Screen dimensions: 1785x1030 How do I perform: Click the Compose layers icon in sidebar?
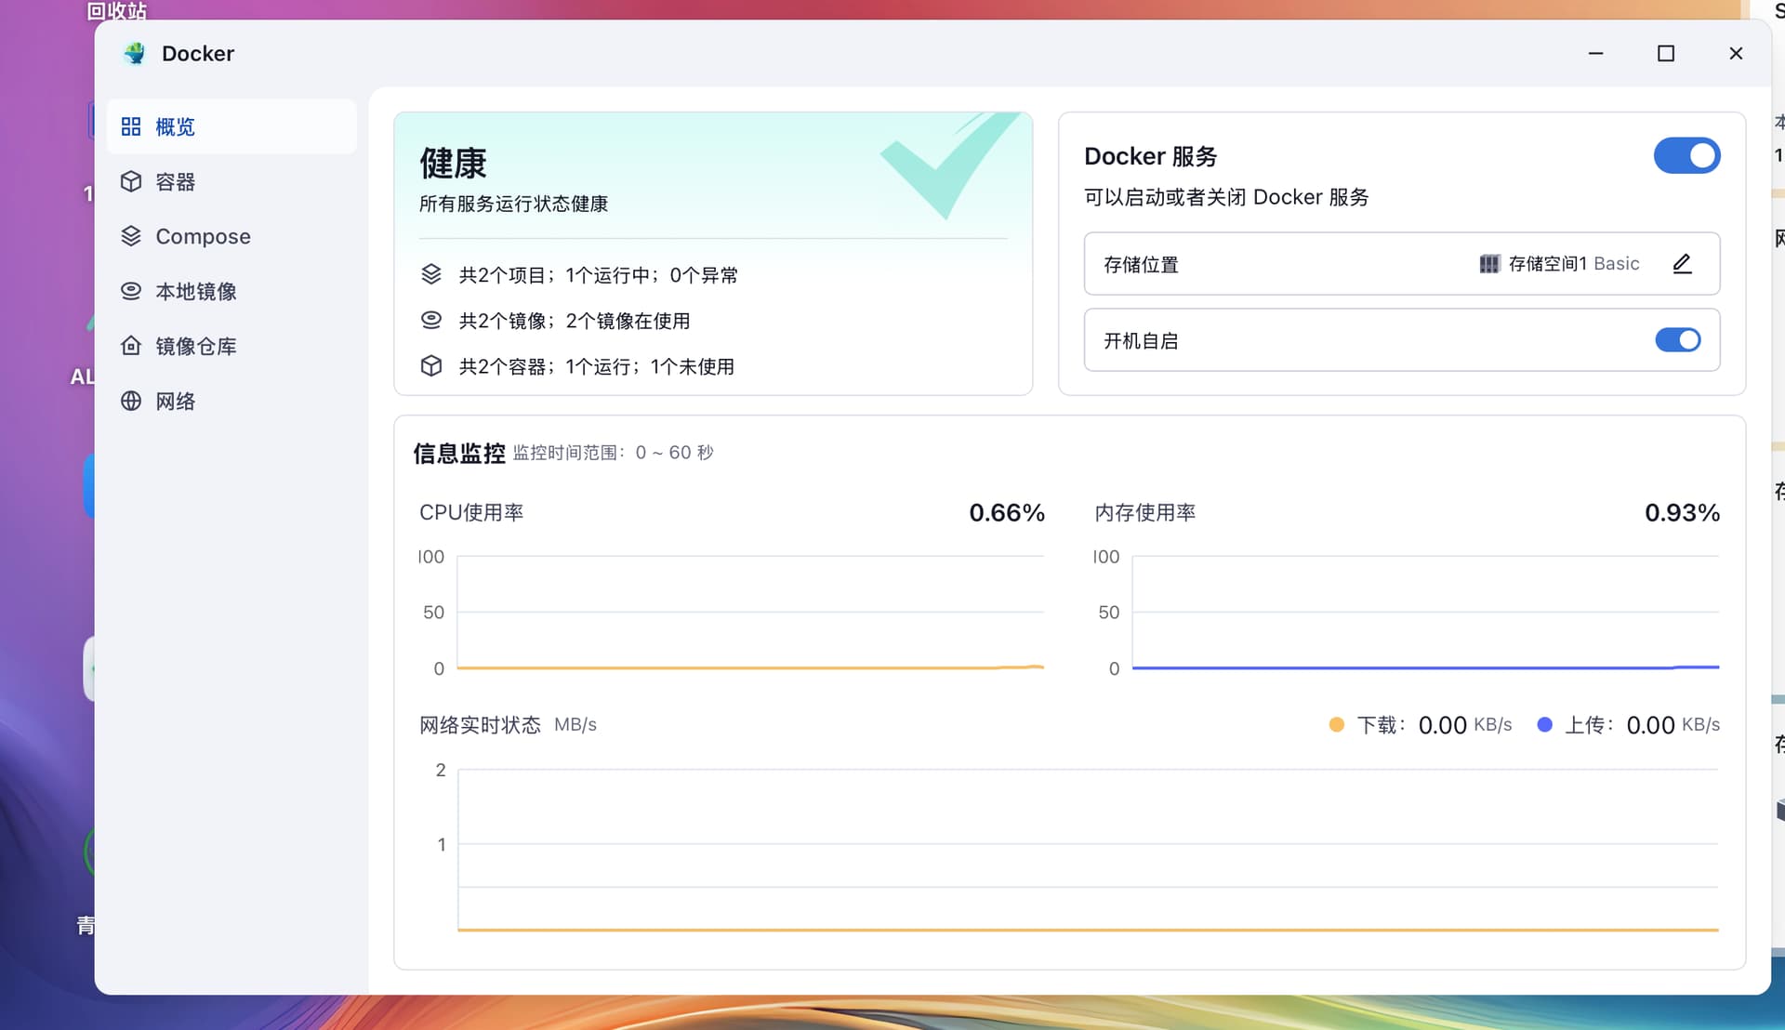(131, 236)
